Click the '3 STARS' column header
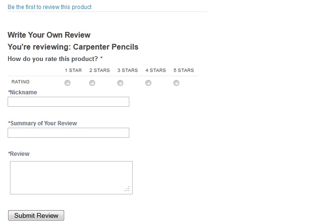 point(127,70)
